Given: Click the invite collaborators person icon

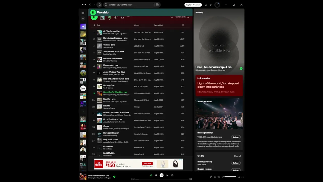Looking at the screenshot, I should coord(122,17).
